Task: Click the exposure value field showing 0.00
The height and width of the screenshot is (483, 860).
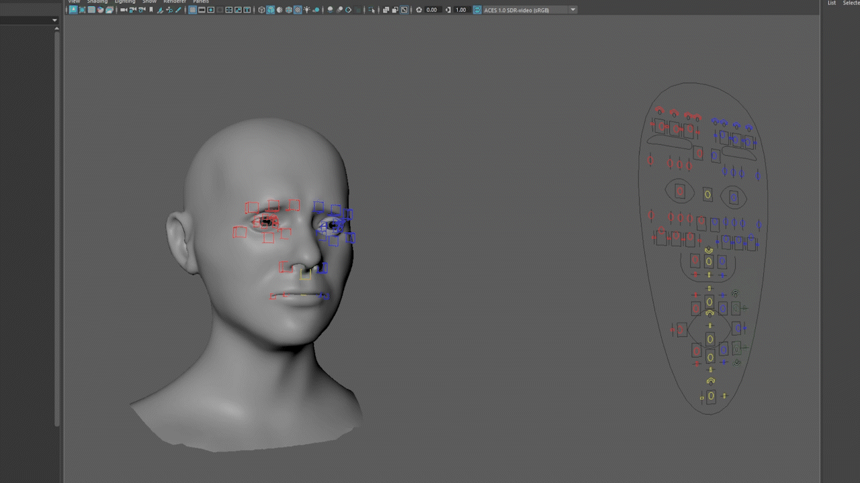Action: click(x=431, y=10)
